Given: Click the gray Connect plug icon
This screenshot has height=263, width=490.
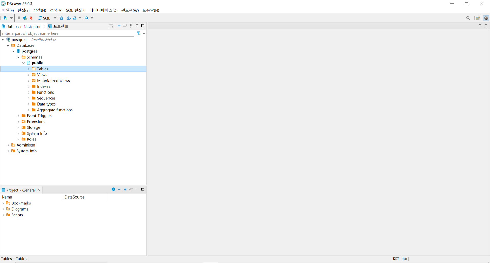Looking at the screenshot, I should click(19, 18).
